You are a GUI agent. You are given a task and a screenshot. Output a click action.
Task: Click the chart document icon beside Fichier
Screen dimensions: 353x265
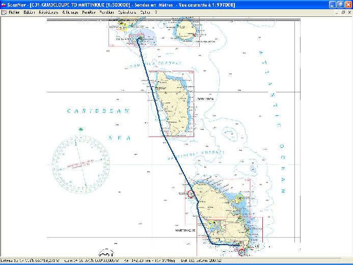(4, 12)
